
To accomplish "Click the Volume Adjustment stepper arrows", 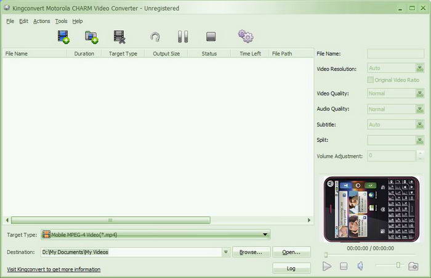I will (x=420, y=155).
